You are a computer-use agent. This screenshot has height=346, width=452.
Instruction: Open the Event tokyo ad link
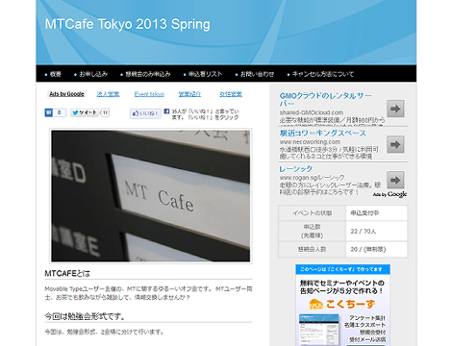pos(149,94)
